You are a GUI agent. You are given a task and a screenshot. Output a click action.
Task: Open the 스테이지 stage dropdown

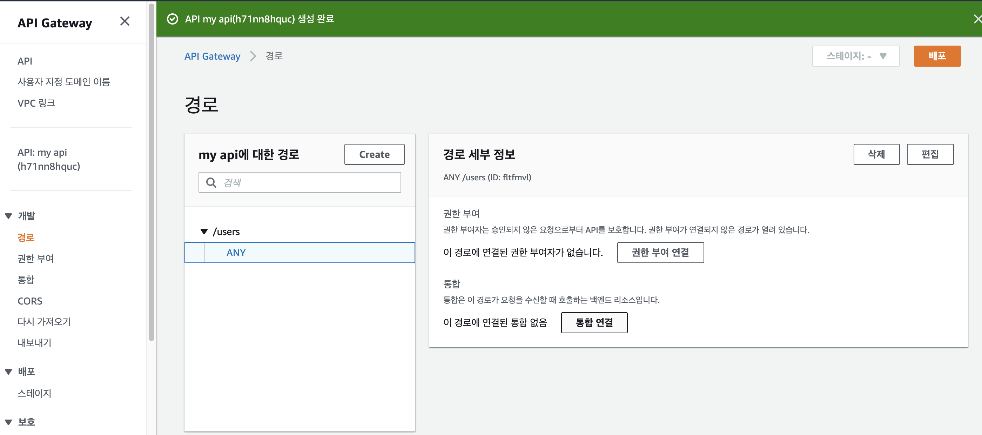click(x=855, y=56)
